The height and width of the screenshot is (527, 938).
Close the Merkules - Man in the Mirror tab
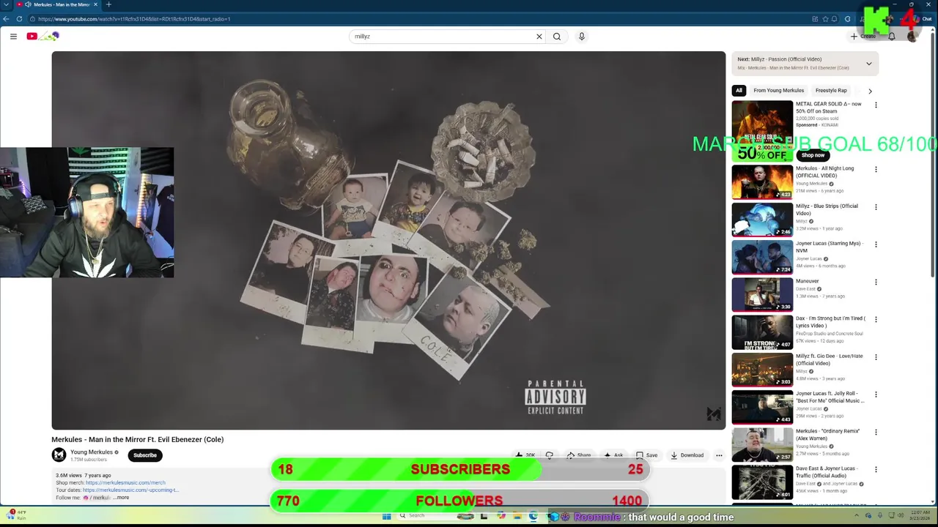(95, 4)
